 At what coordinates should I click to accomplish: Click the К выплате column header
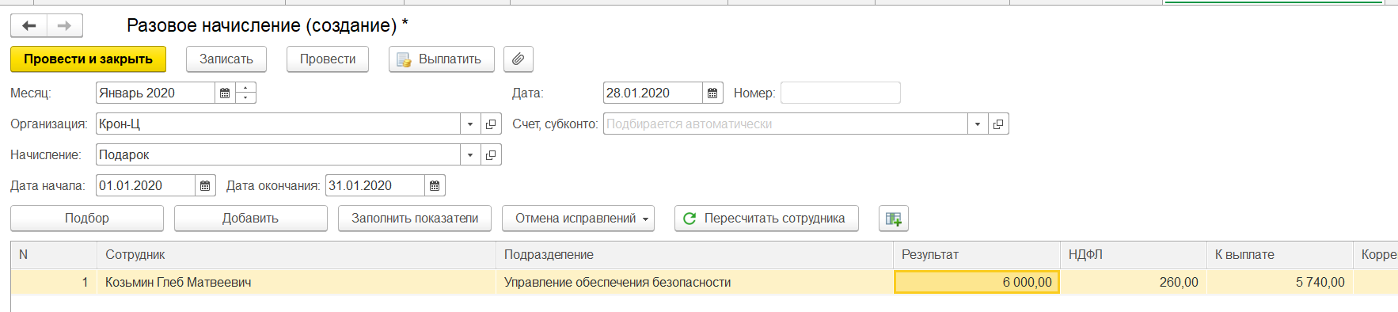point(1279,255)
